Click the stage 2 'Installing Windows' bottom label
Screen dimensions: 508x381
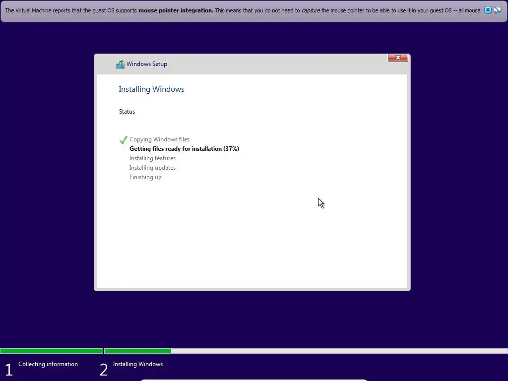[x=138, y=364]
